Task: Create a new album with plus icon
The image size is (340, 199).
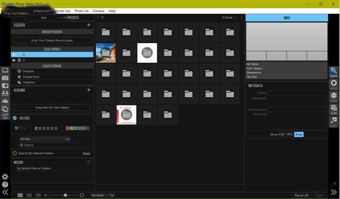Action: (89, 90)
